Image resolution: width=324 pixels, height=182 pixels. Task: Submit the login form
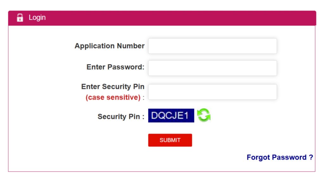[170, 140]
